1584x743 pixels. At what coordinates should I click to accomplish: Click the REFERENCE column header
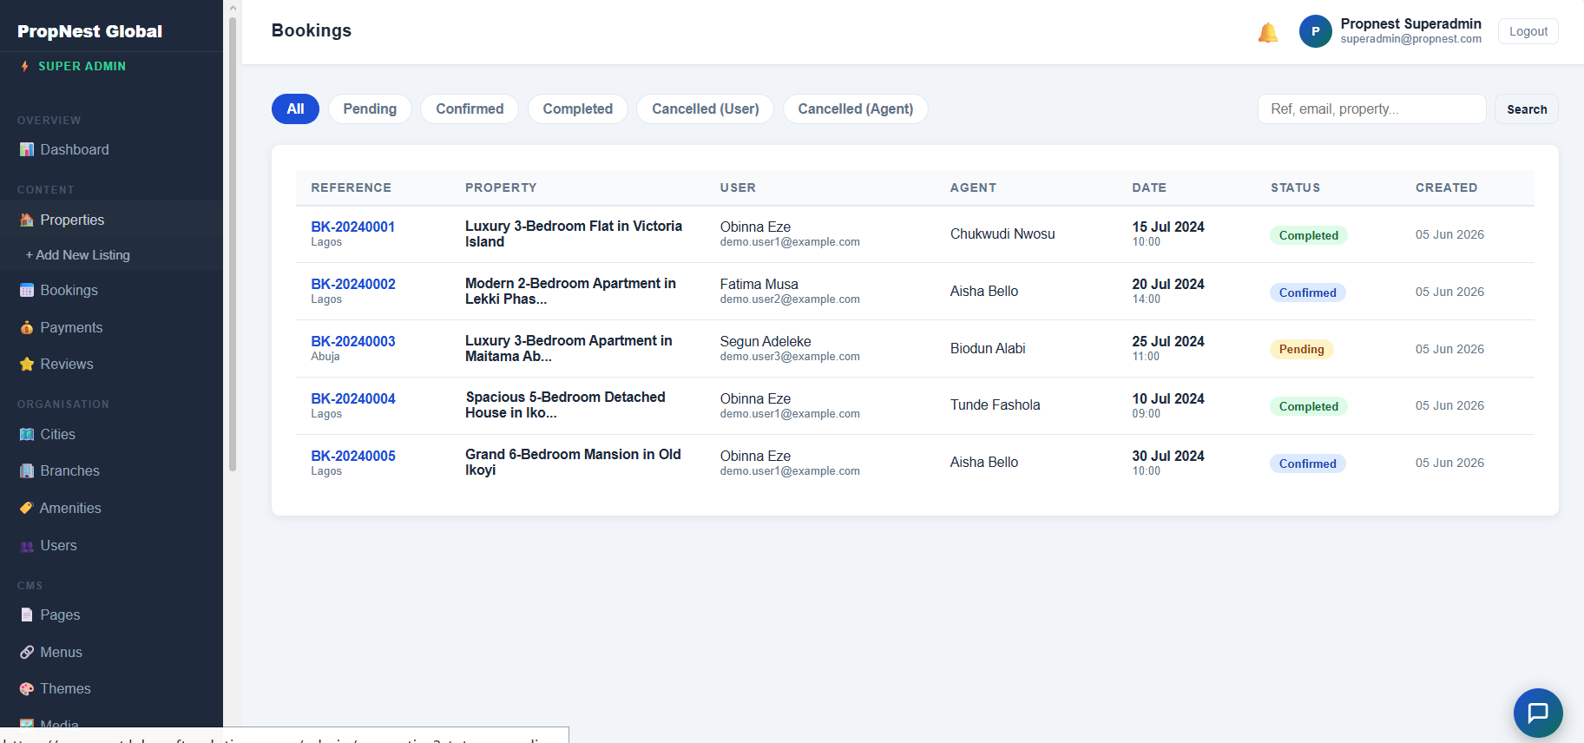351,187
